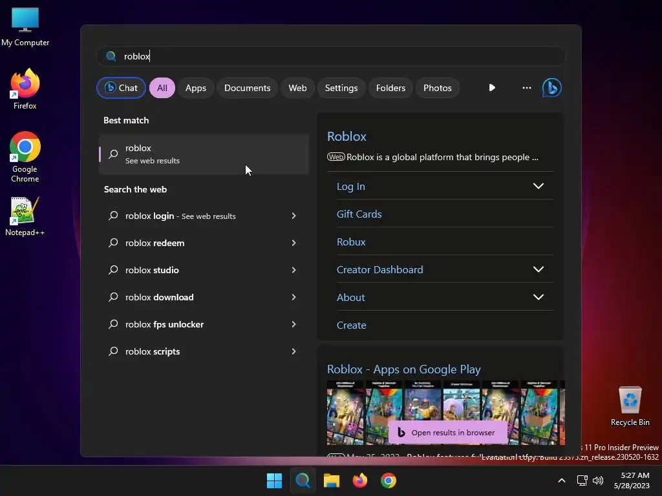
Task: Launch Chrome from the taskbar
Action: click(x=389, y=480)
